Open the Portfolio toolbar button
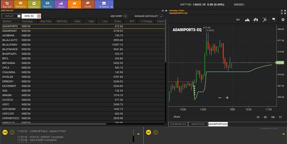The height and width of the screenshot is (144, 287). pyautogui.click(x=34, y=4)
